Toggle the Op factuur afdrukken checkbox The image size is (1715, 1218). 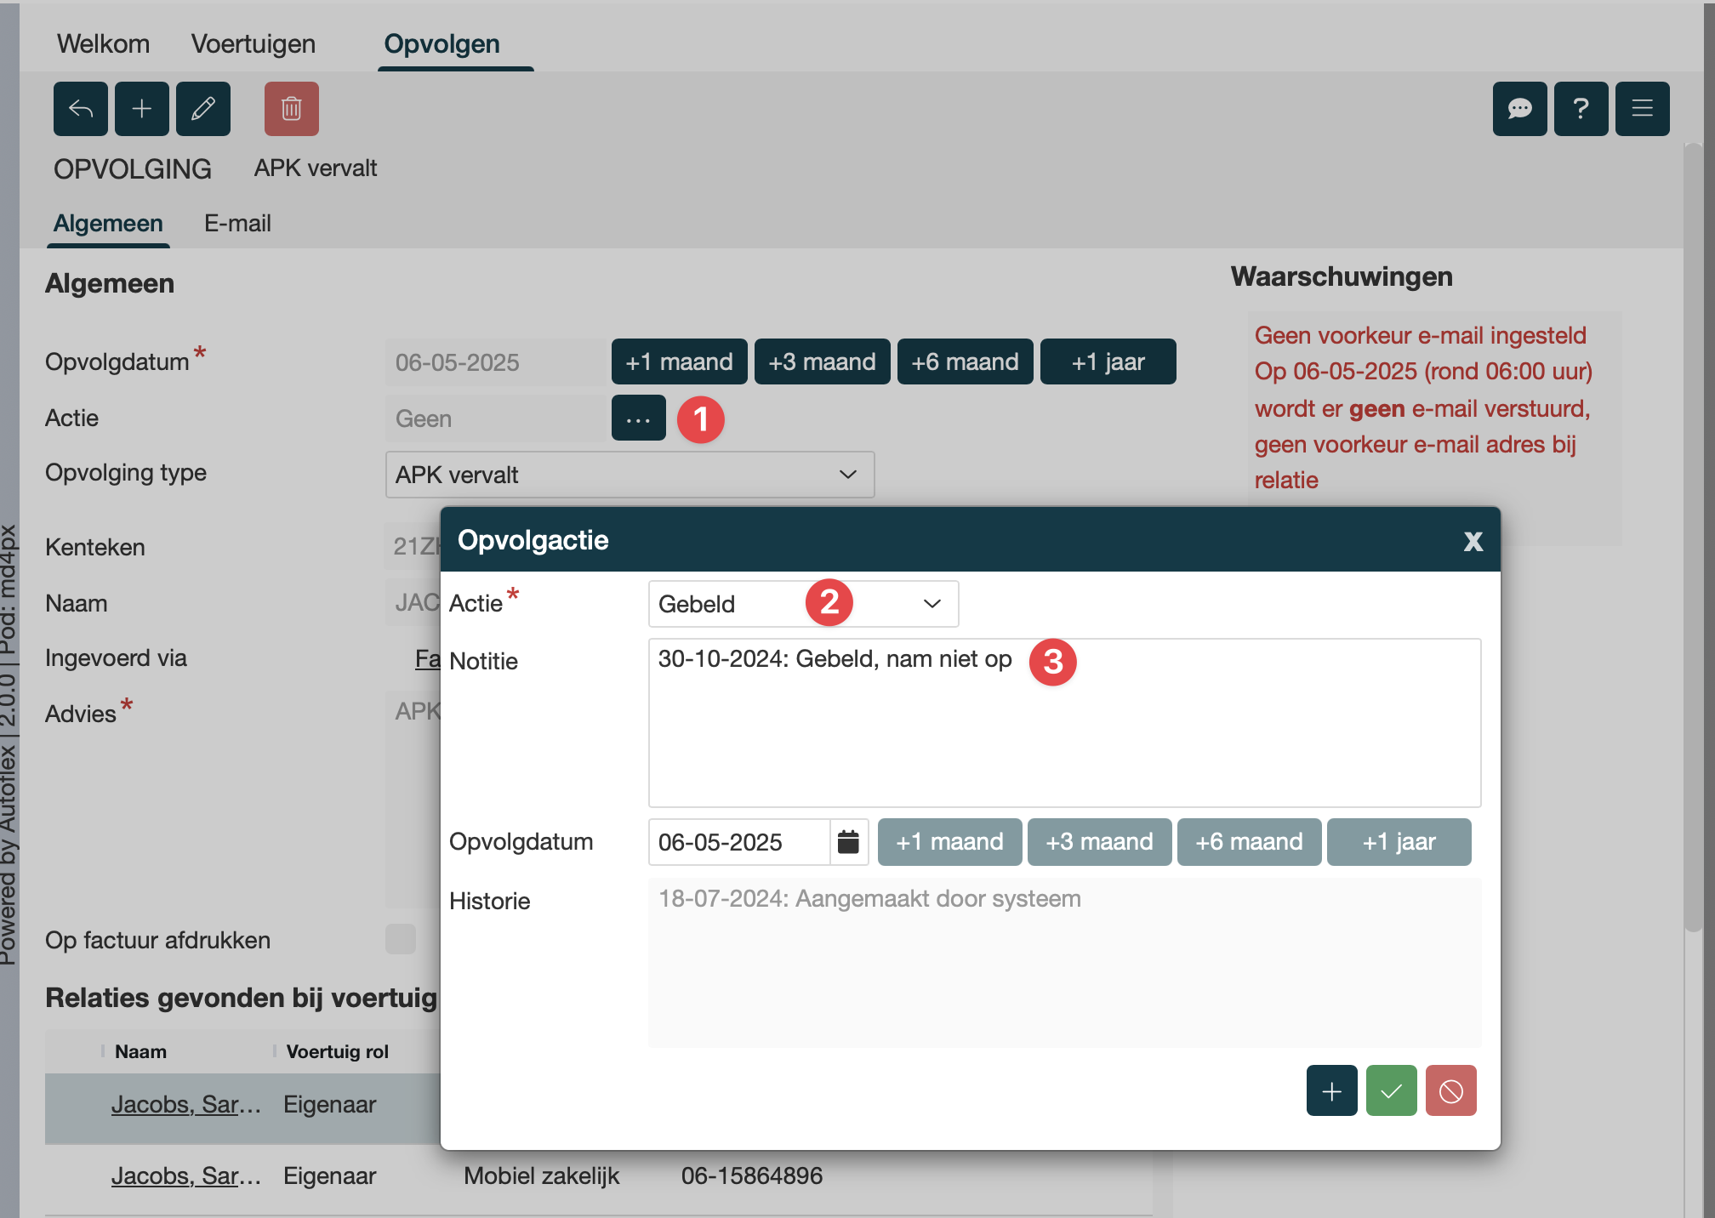(x=401, y=939)
